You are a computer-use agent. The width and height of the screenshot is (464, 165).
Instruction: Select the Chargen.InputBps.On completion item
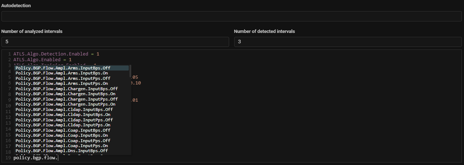pos(65,94)
